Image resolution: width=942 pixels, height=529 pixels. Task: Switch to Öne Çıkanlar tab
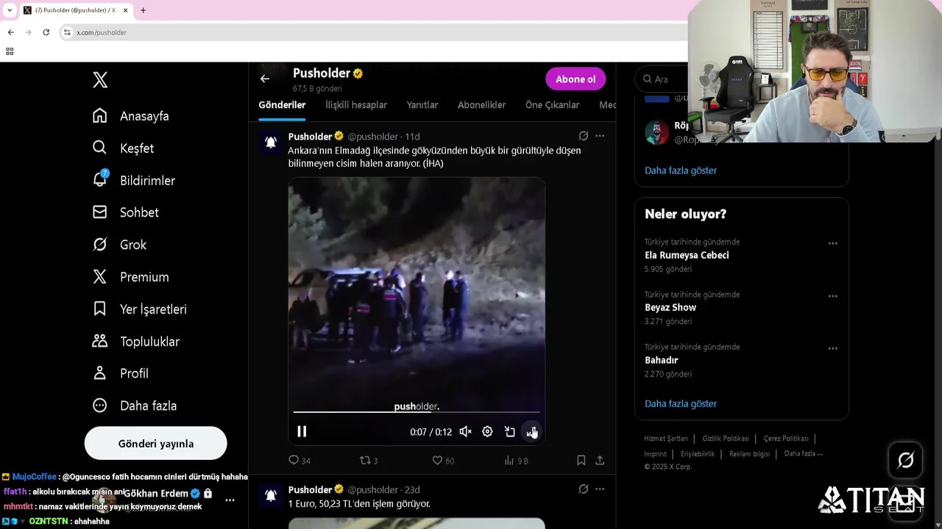[x=552, y=105]
